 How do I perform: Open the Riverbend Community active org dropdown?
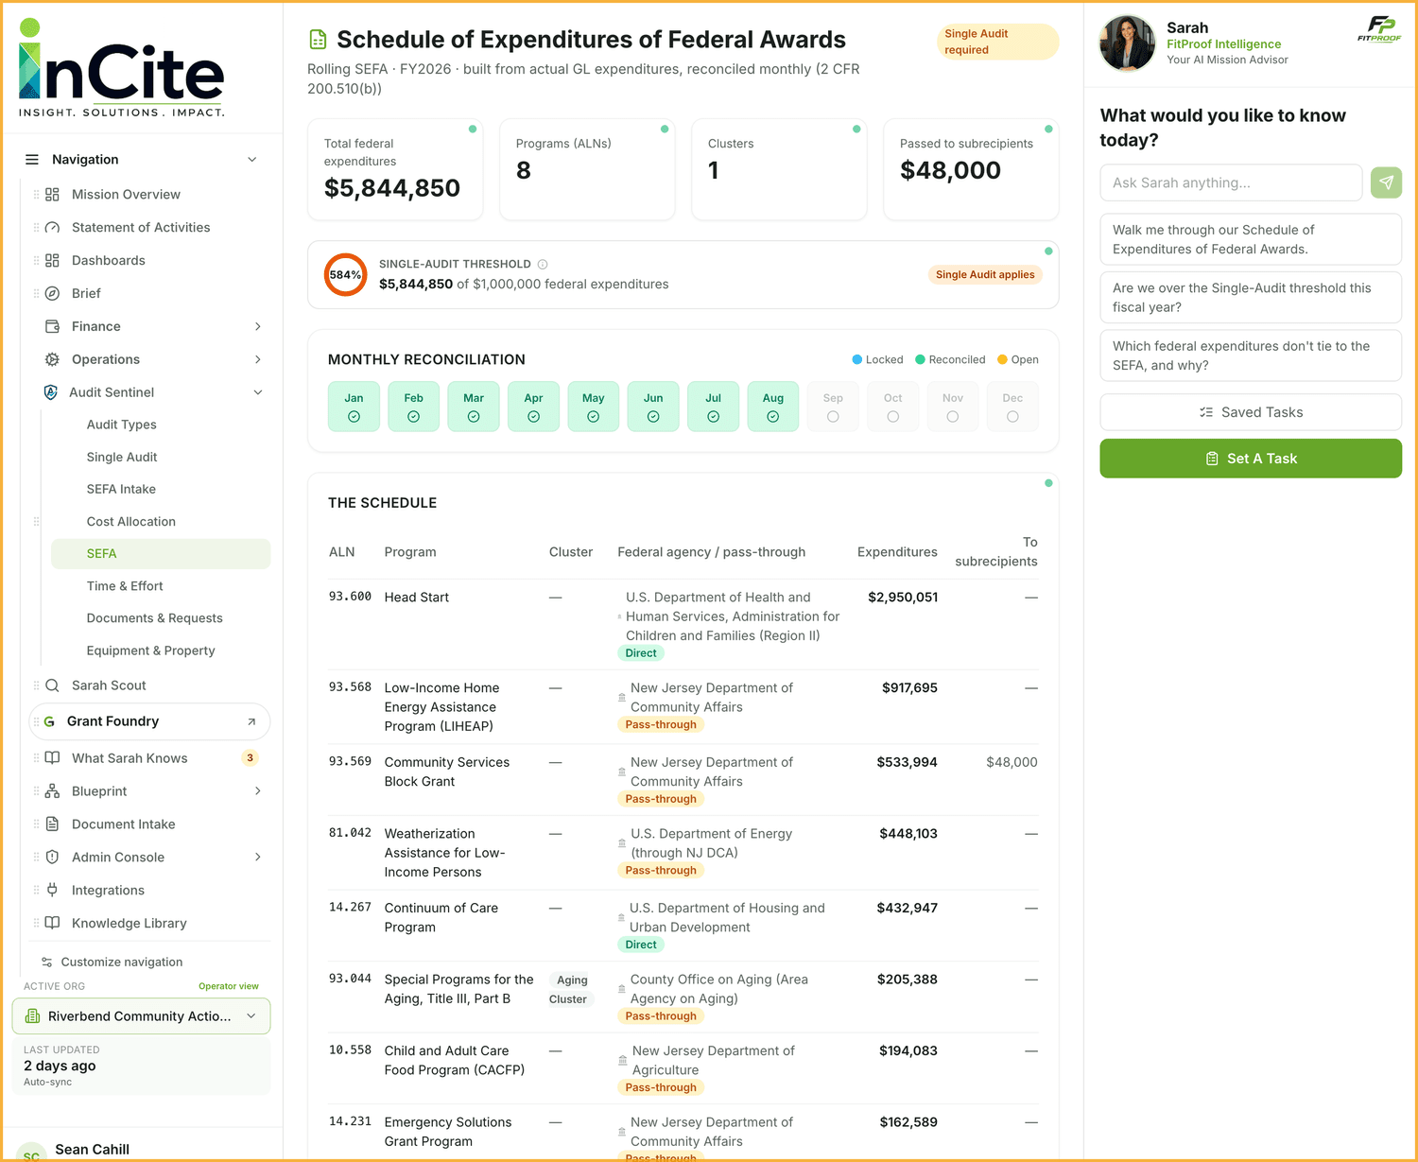[141, 1016]
